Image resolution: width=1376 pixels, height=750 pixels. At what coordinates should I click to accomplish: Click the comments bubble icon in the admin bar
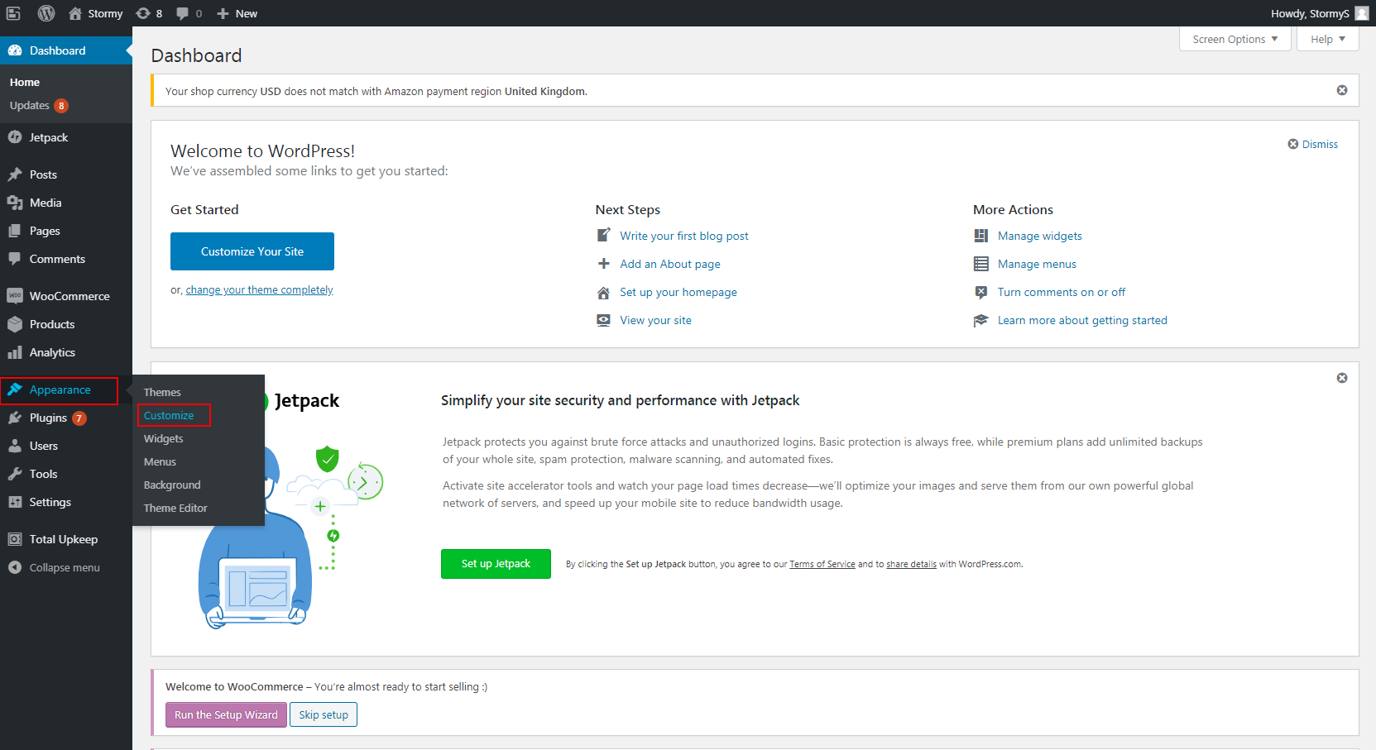183,13
